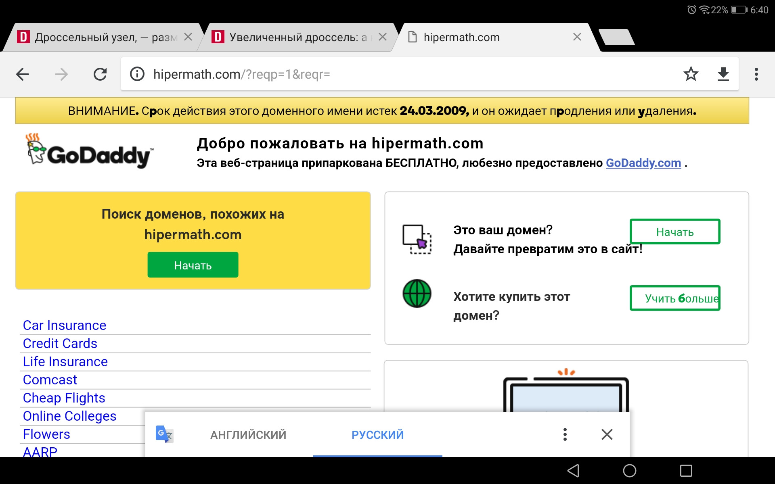Click green Начать button in yellow box

pos(193,265)
